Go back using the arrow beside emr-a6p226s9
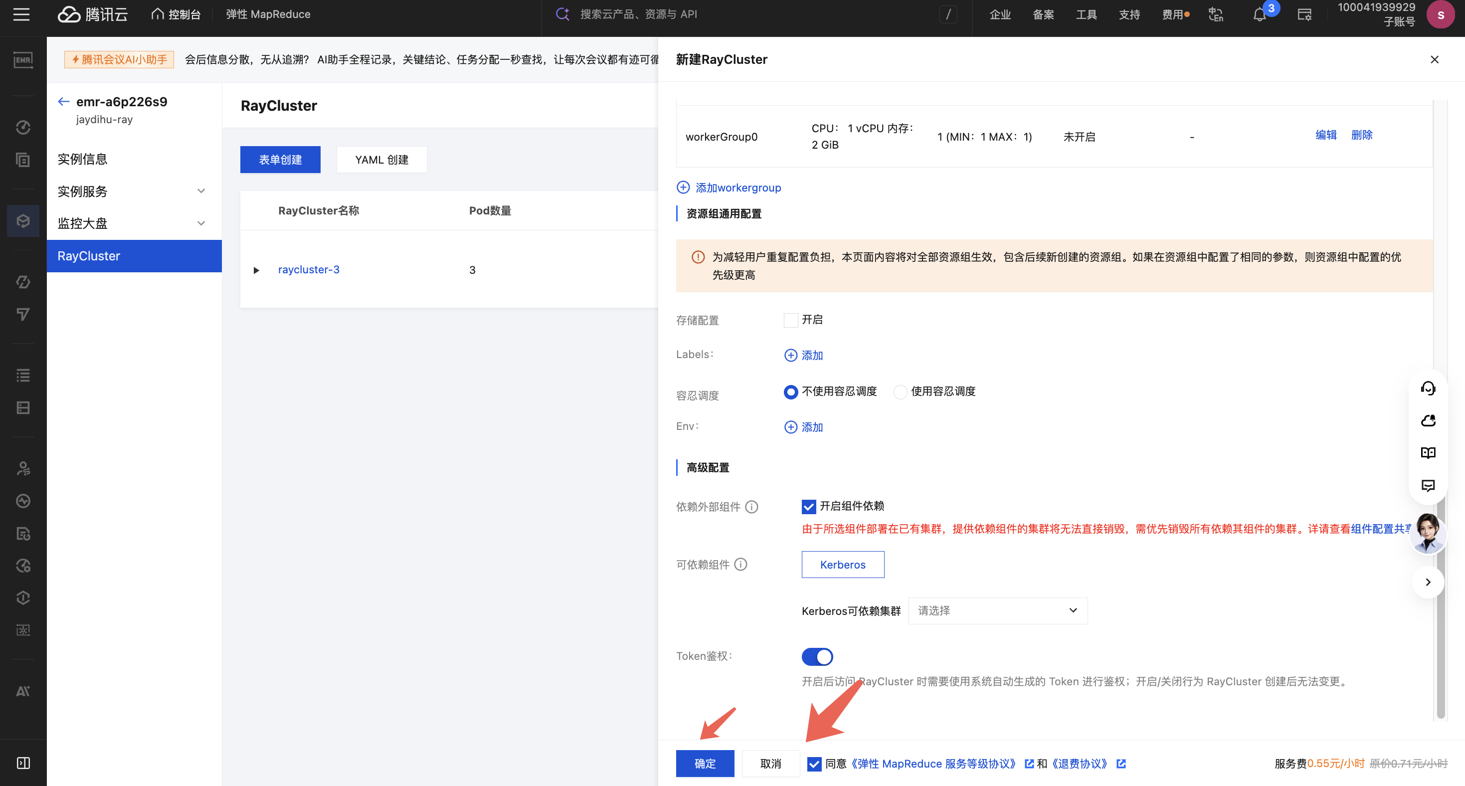The width and height of the screenshot is (1465, 786). click(x=64, y=102)
